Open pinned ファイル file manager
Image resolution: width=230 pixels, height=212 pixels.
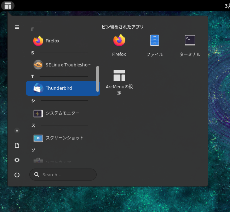155,46
